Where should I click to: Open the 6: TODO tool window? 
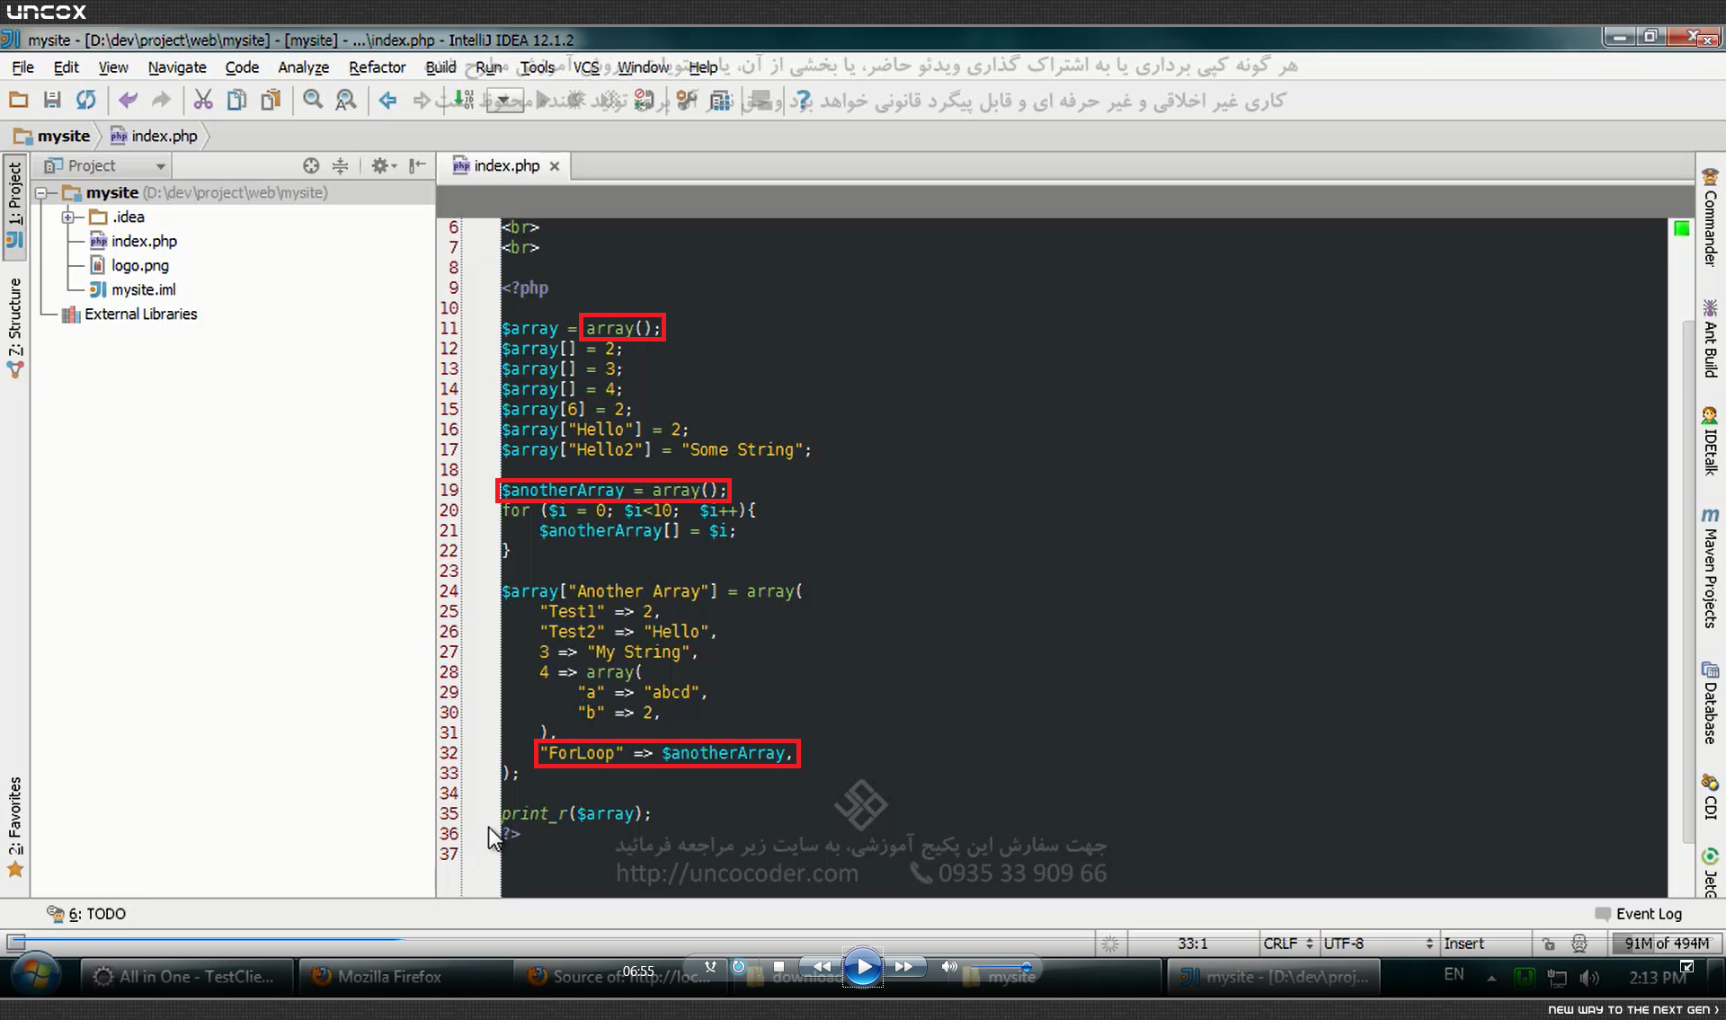tap(86, 914)
